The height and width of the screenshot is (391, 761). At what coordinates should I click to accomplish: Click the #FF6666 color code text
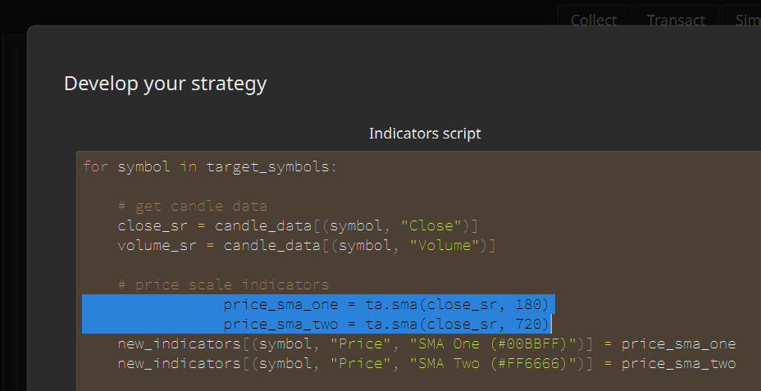[x=532, y=363]
